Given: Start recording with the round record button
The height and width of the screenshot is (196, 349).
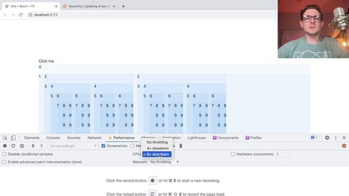Looking at the screenshot, I should (x=5, y=146).
